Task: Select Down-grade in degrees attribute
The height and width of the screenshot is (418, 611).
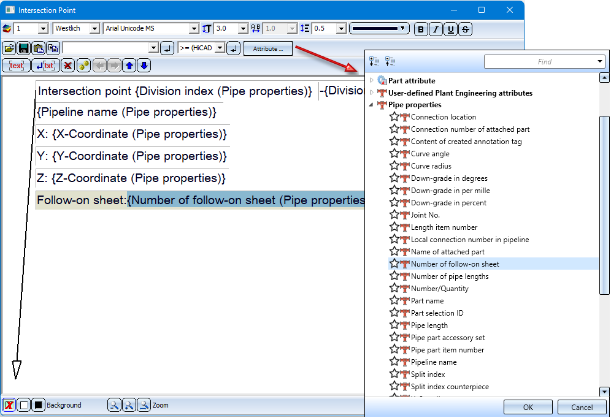Action: [449, 178]
